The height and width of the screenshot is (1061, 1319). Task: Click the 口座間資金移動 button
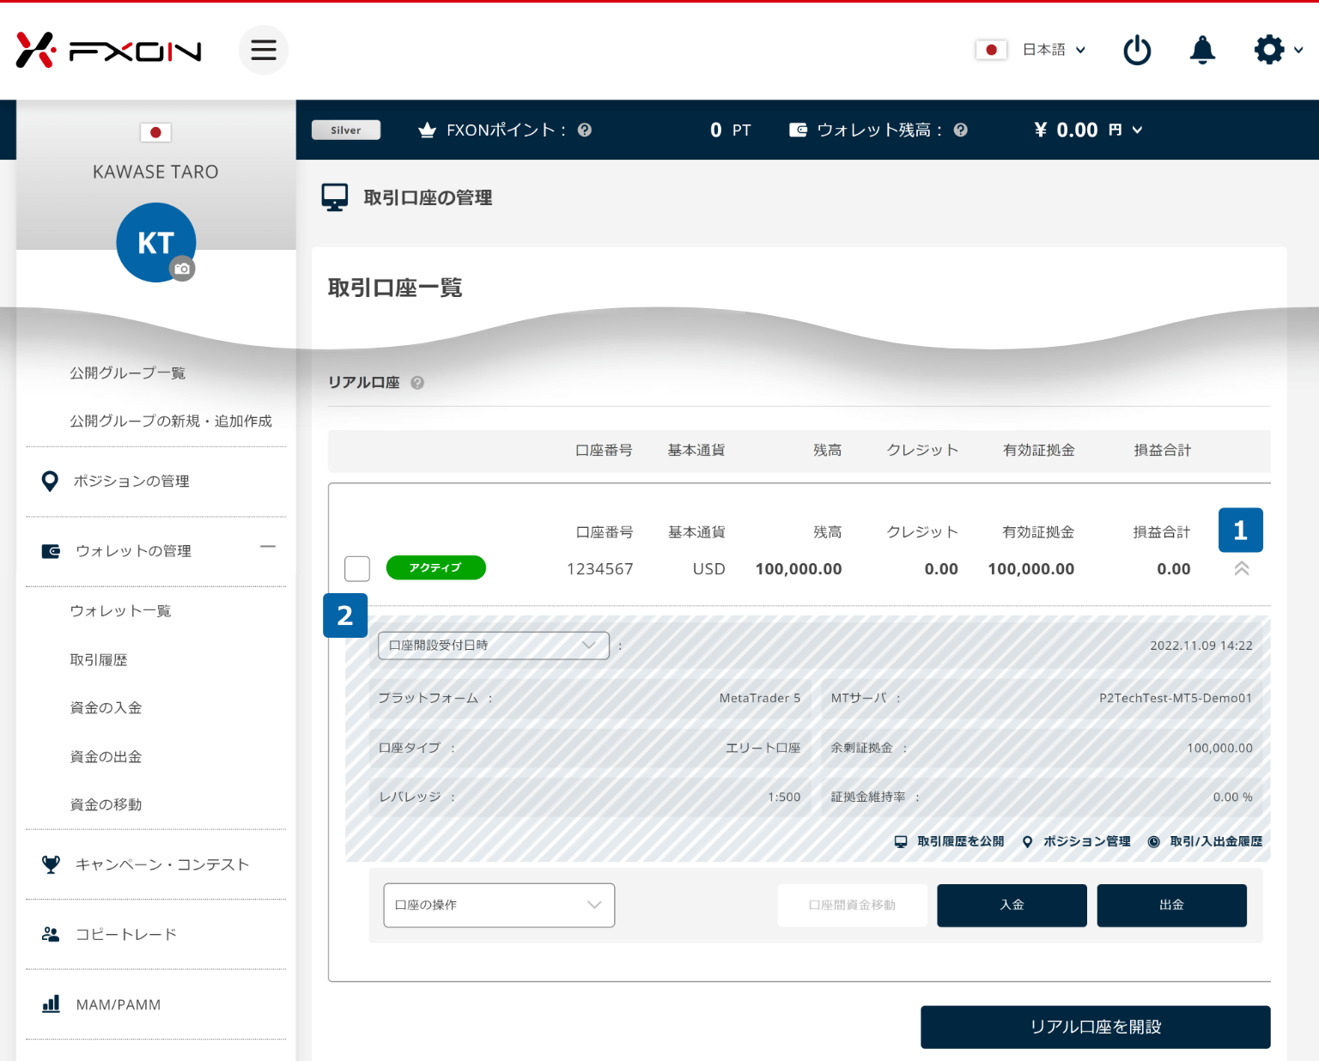852,905
